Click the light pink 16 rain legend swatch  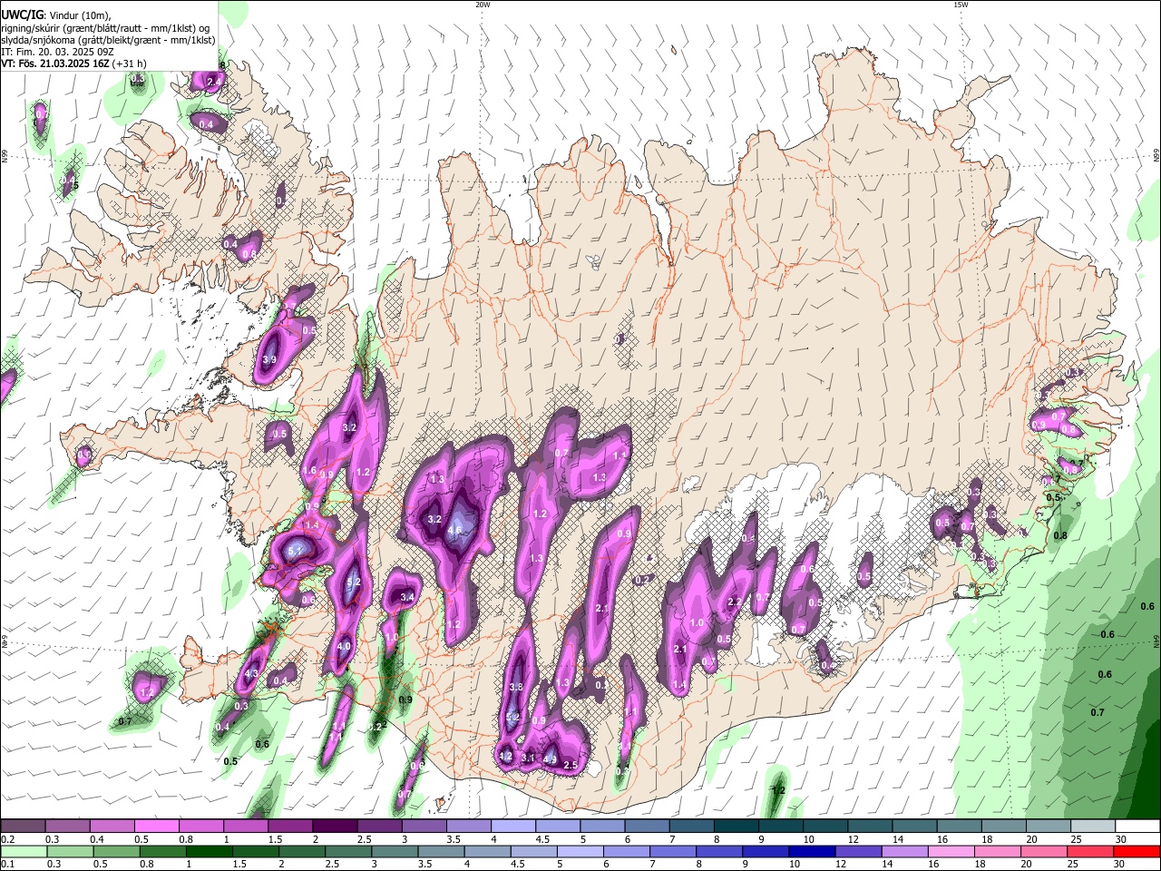point(950,851)
